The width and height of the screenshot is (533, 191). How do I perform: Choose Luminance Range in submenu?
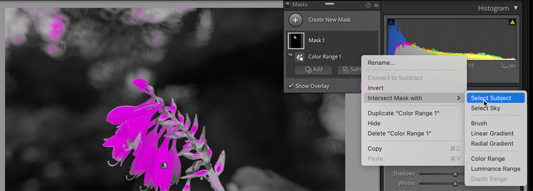click(496, 169)
